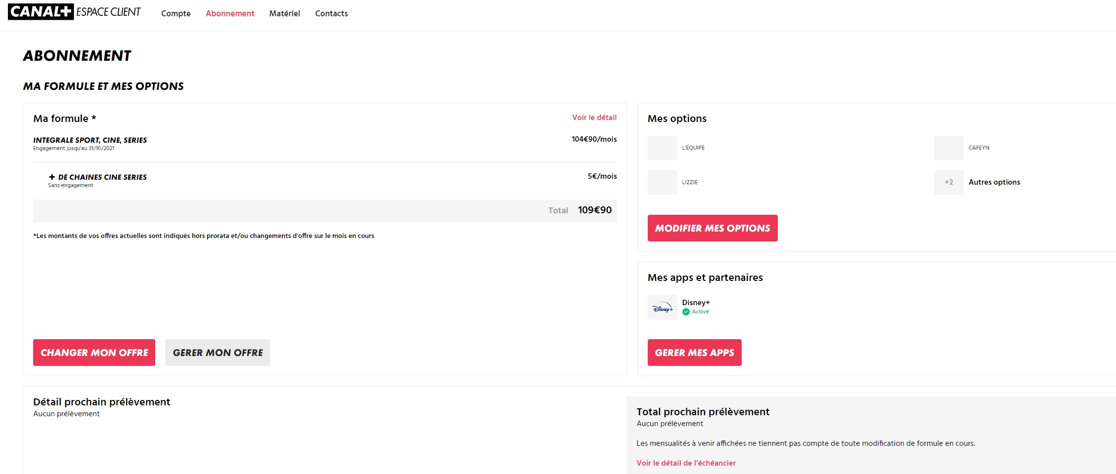Click CHANGER MON OFFRE button
The image size is (1116, 474).
(94, 353)
